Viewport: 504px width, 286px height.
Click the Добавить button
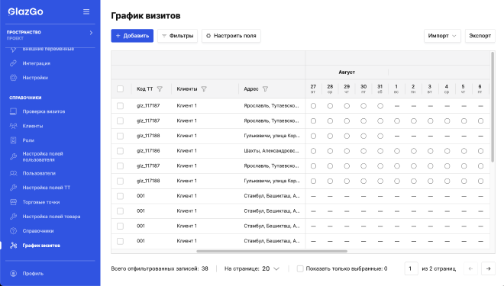132,36
